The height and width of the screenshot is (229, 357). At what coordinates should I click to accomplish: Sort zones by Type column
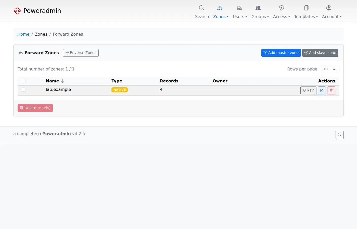tap(117, 81)
